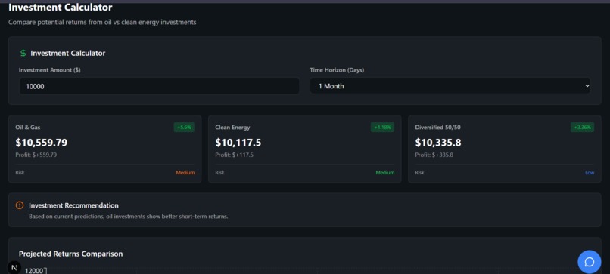Viewport: 610px width, 274px height.
Task: Select the $10,335.8 value
Action: (438, 143)
